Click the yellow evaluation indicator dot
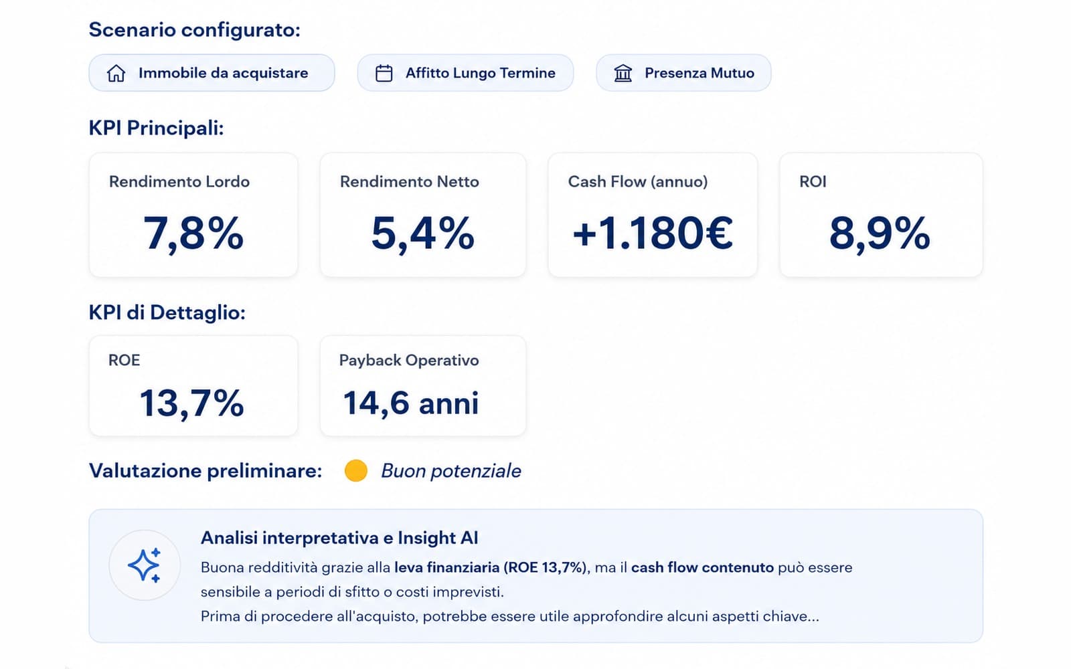This screenshot has height=669, width=1071. click(356, 471)
